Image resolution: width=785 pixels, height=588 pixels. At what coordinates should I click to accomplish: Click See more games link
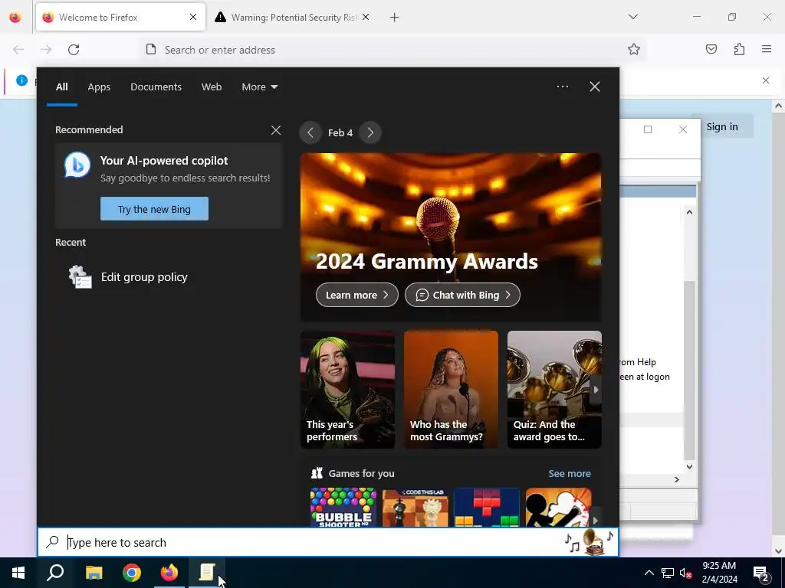point(570,473)
